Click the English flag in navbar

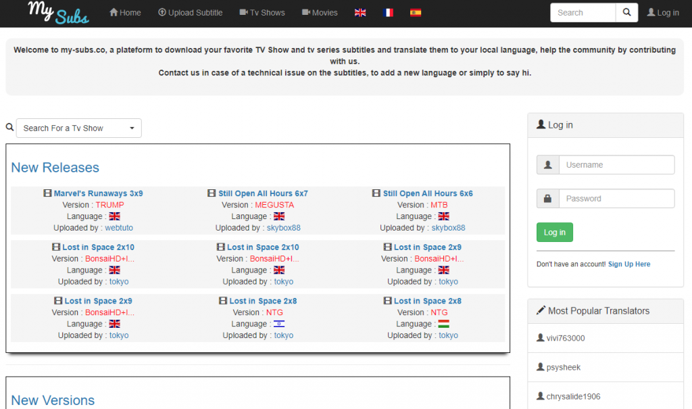pyautogui.click(x=360, y=13)
